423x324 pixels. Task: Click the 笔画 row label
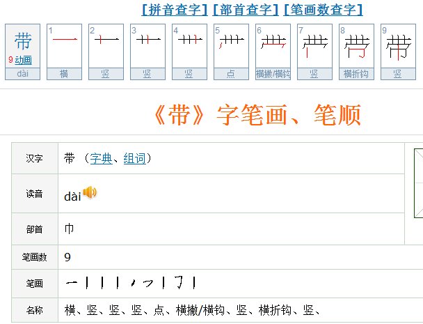35,284
